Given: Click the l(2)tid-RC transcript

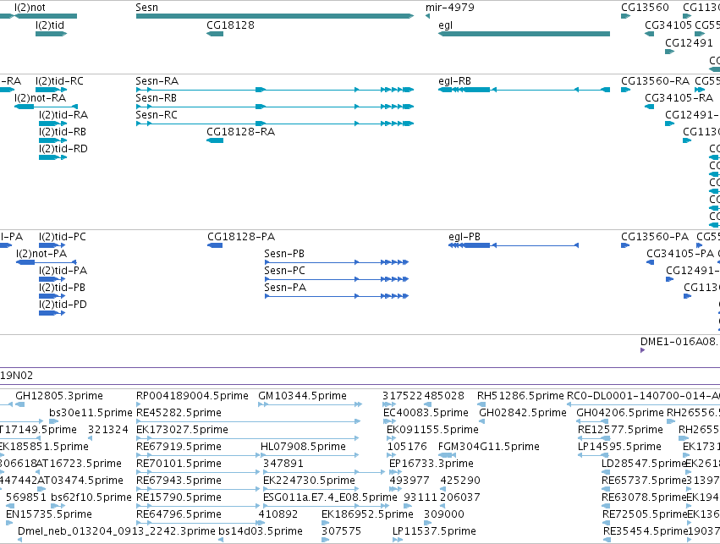Looking at the screenshot, I should click(x=51, y=90).
